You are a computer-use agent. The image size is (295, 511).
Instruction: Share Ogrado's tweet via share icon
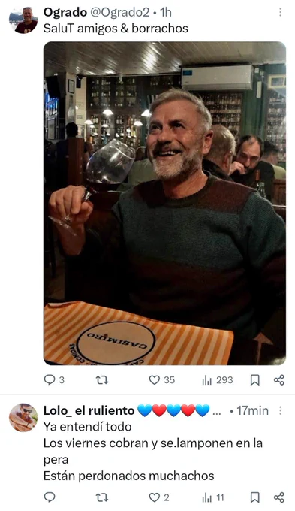(x=279, y=379)
